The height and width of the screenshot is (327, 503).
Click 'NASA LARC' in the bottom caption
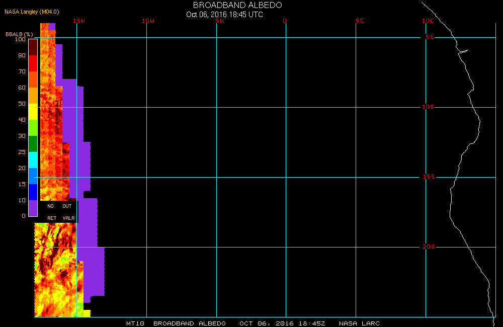359,323
